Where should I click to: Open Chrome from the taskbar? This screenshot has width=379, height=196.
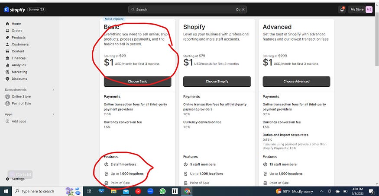click(x=187, y=191)
